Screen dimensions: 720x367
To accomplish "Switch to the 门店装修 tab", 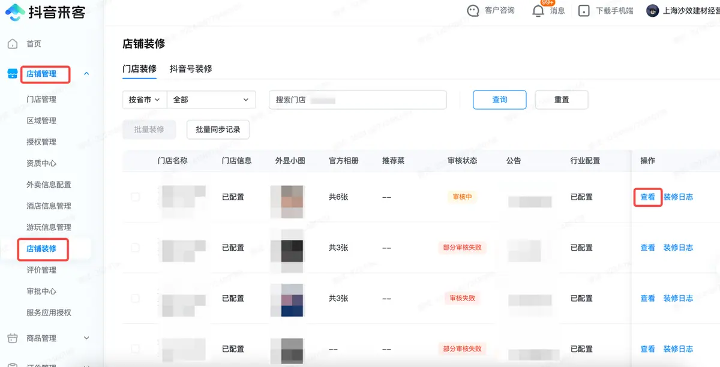I will [139, 68].
